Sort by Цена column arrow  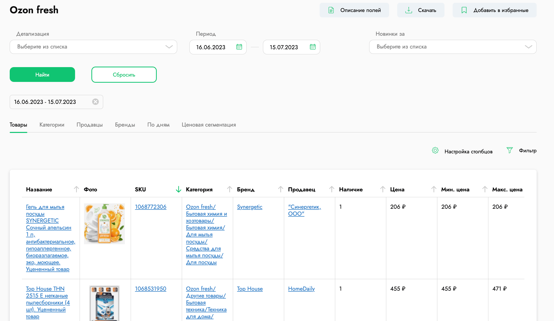[434, 189]
